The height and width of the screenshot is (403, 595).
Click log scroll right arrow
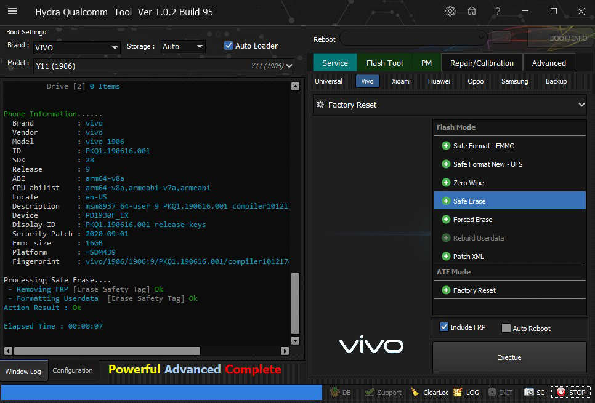click(x=285, y=351)
